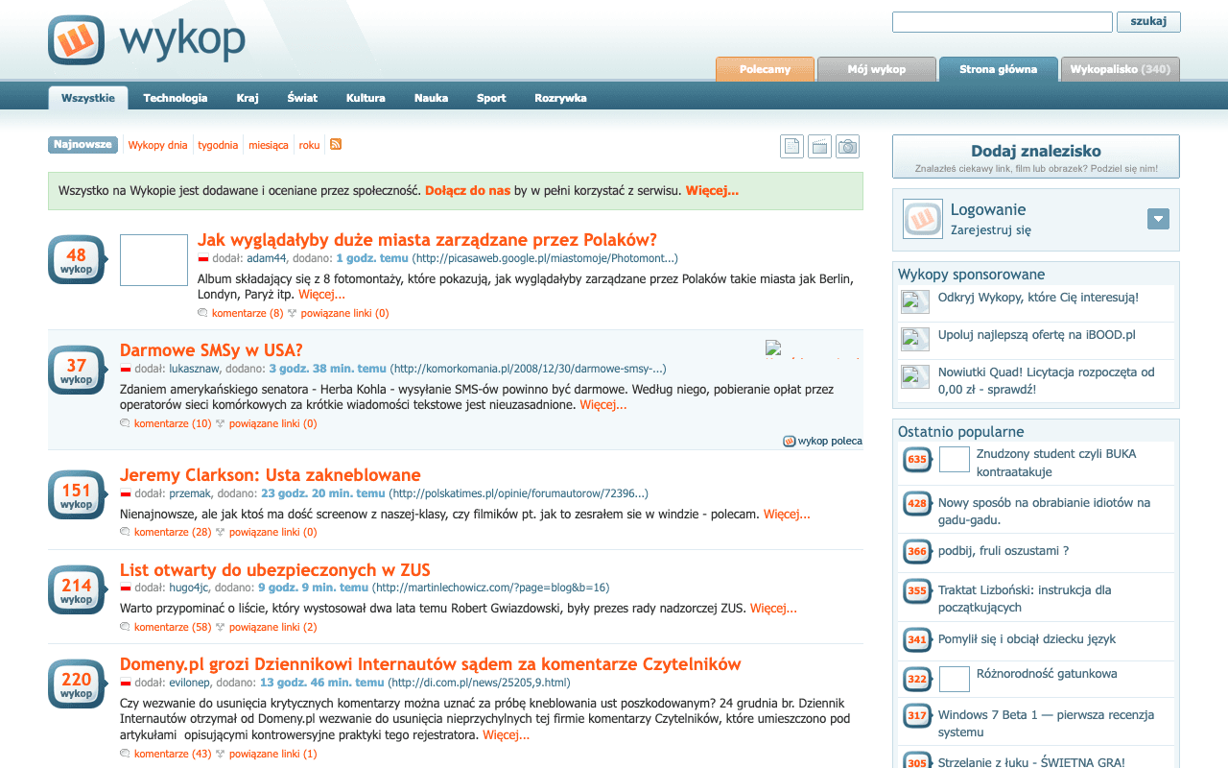Select the Nauka category
The image size is (1228, 768).
click(432, 98)
